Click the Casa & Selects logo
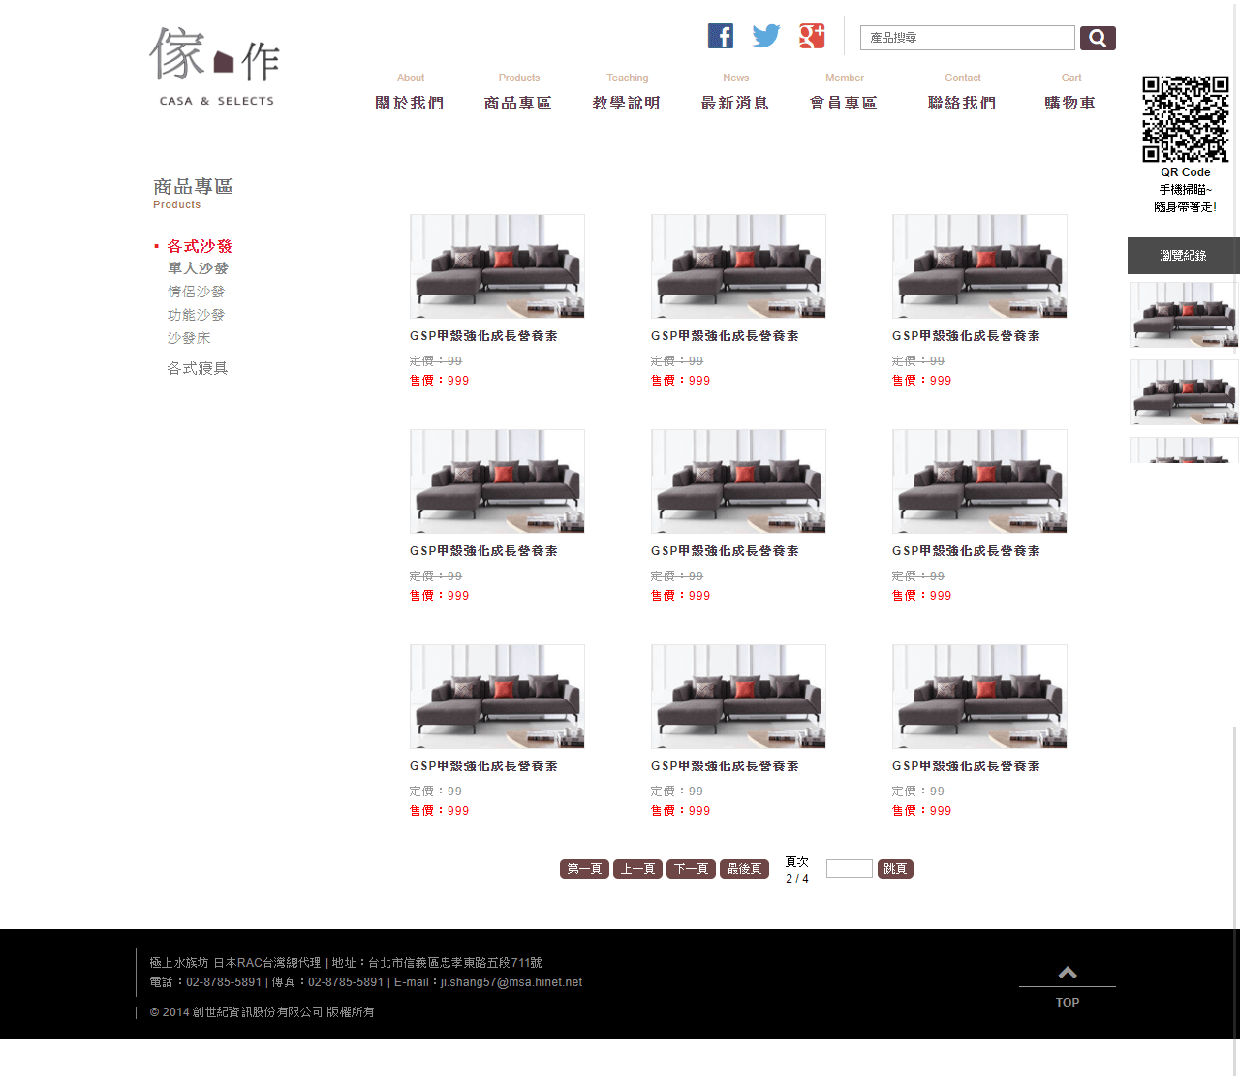The image size is (1240, 1087). [215, 67]
